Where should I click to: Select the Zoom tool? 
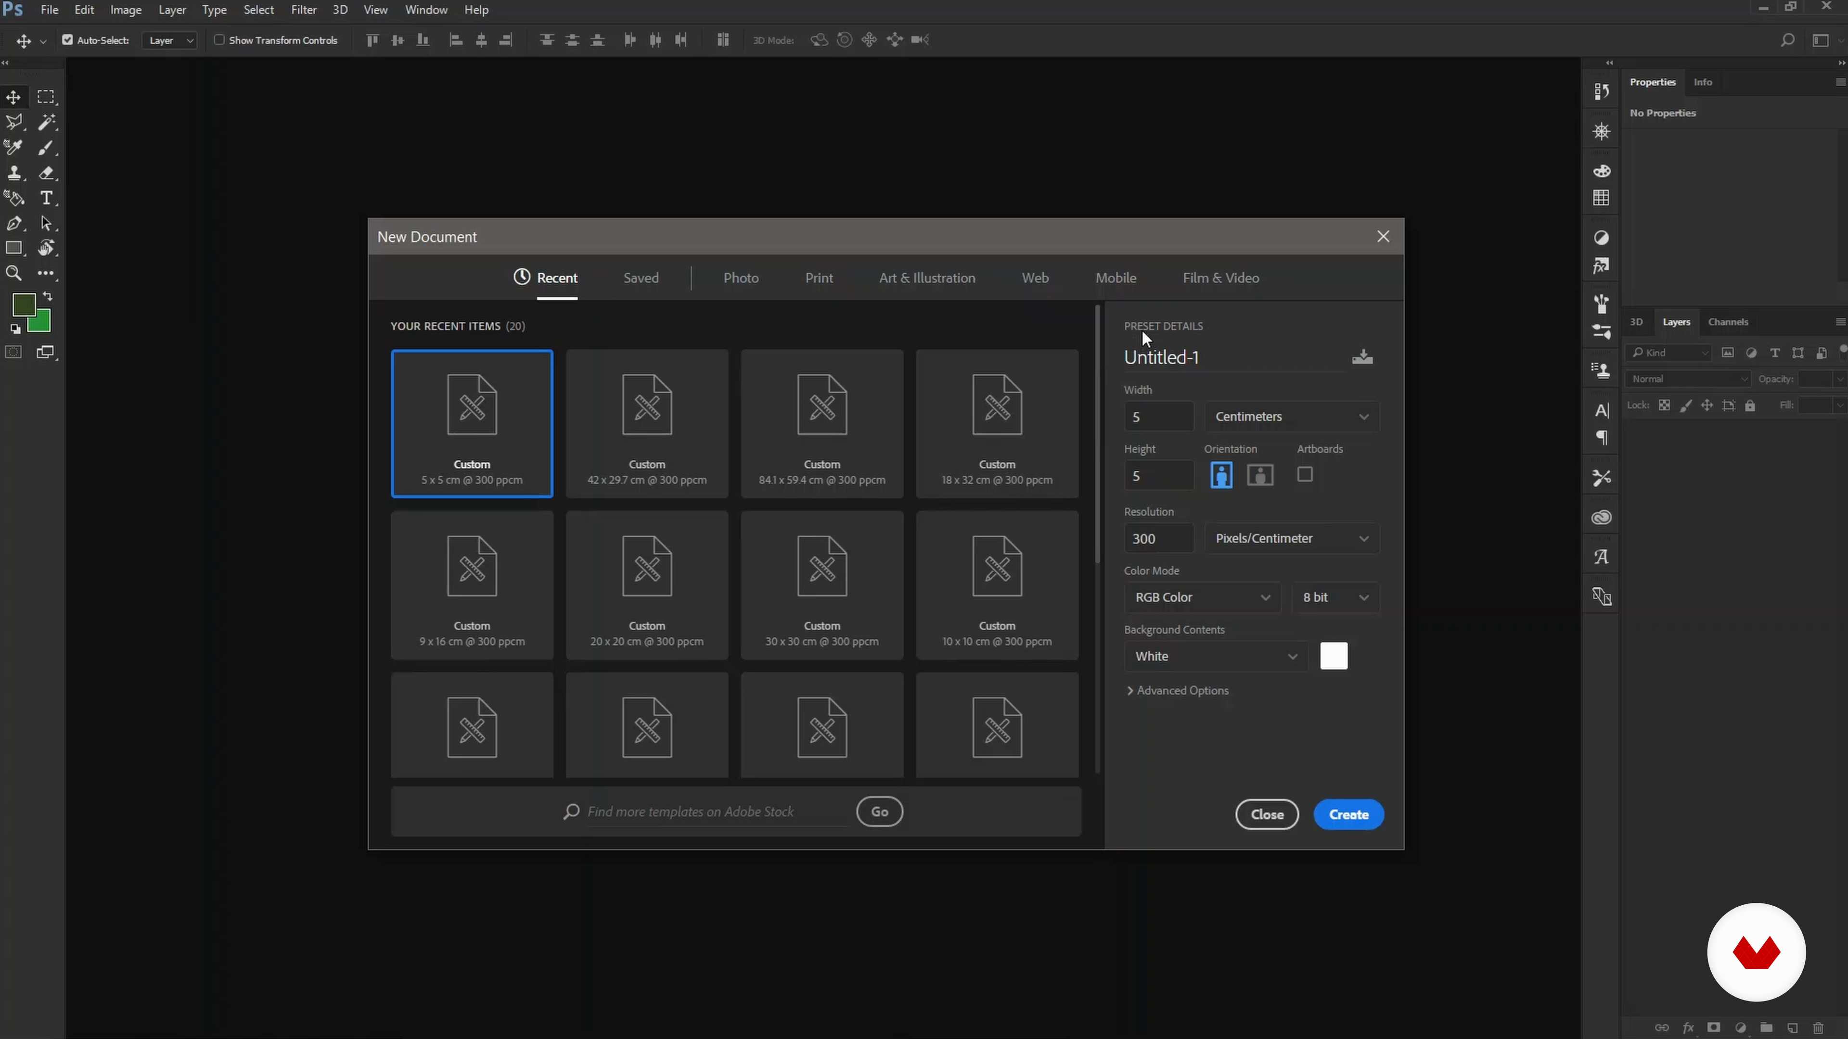[x=13, y=273]
